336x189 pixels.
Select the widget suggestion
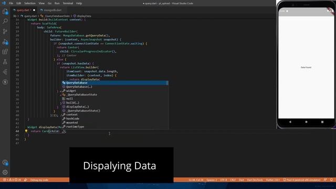[x=114, y=91]
